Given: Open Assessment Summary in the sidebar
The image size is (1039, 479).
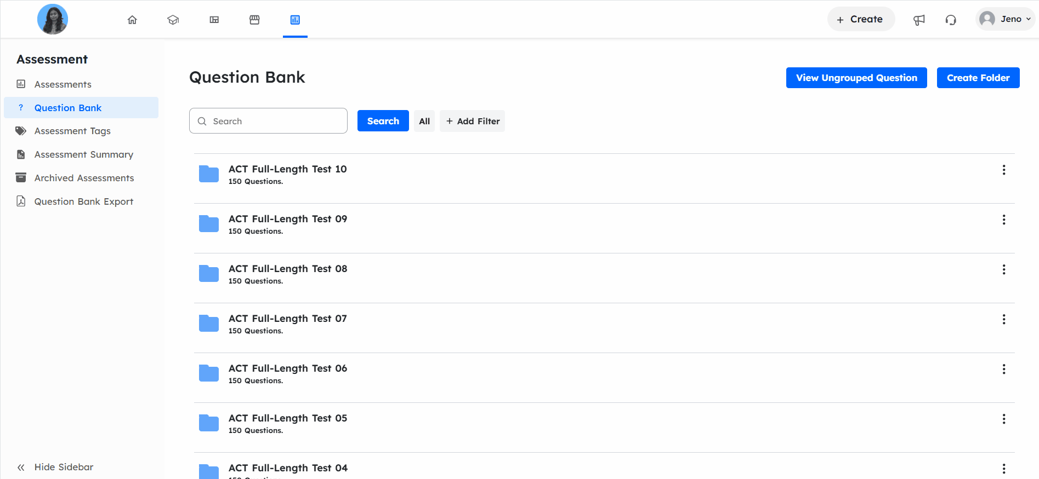Looking at the screenshot, I should click(x=81, y=154).
